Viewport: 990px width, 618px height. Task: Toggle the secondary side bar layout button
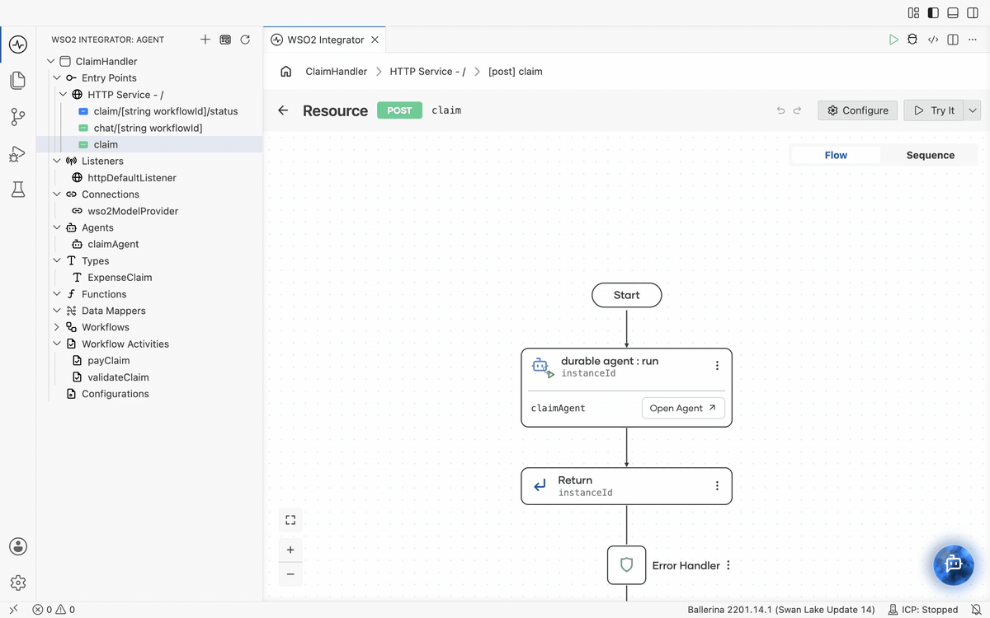[x=973, y=13]
